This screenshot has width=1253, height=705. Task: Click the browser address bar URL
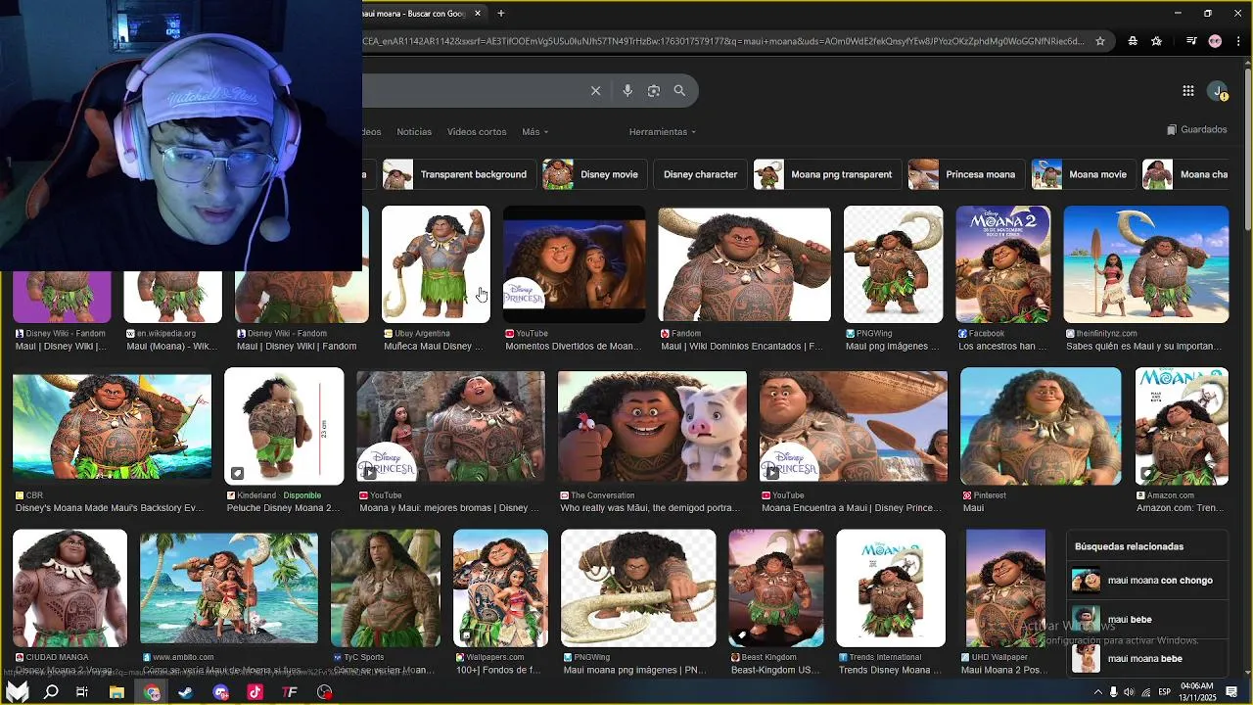pos(722,41)
